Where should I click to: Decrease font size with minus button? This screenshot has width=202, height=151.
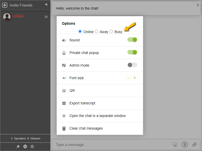point(129,78)
